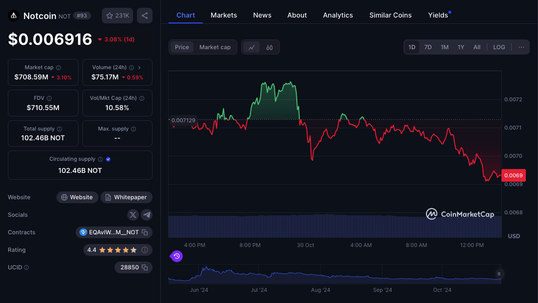
Task: Select the 1Y time range
Action: click(x=461, y=47)
